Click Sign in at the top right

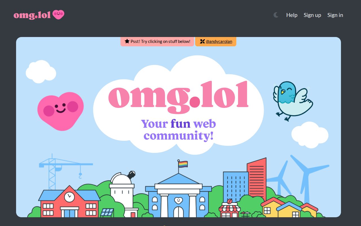[335, 15]
